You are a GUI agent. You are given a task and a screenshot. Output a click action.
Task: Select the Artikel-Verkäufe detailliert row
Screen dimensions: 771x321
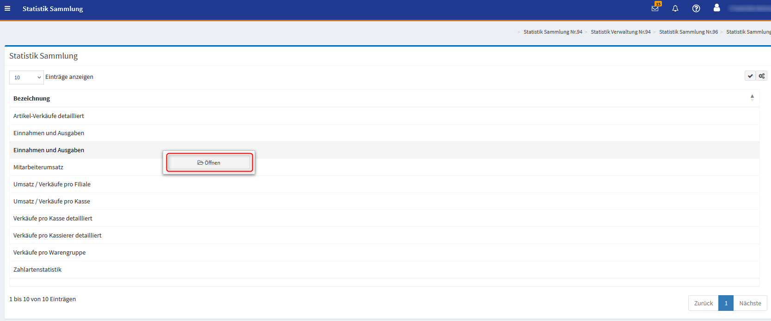pos(49,116)
